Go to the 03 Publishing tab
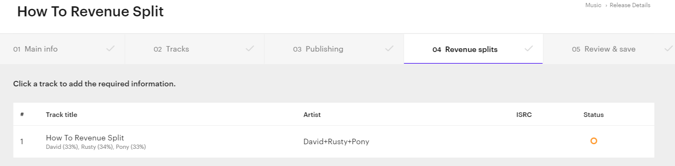Screen dimensions: 675x166 click(x=334, y=49)
